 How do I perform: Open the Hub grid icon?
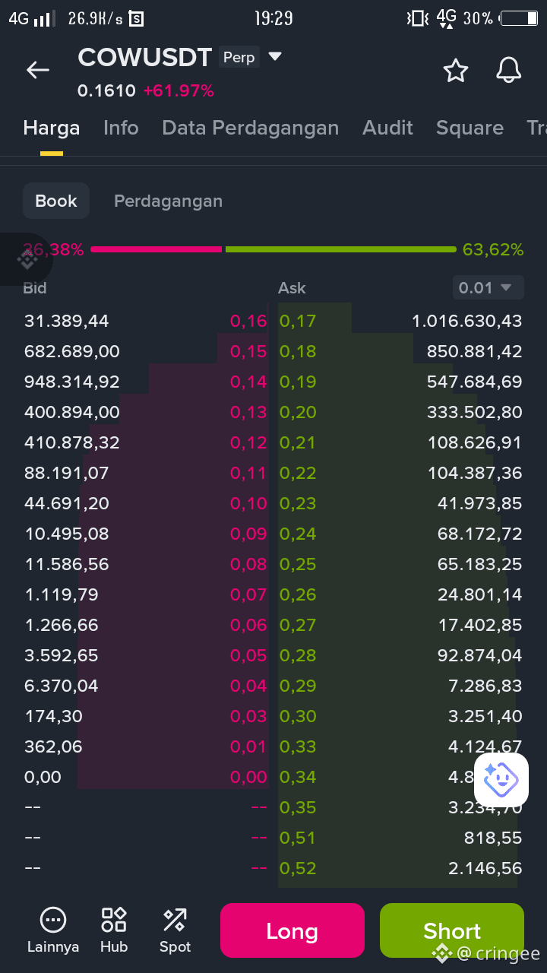pos(114,920)
